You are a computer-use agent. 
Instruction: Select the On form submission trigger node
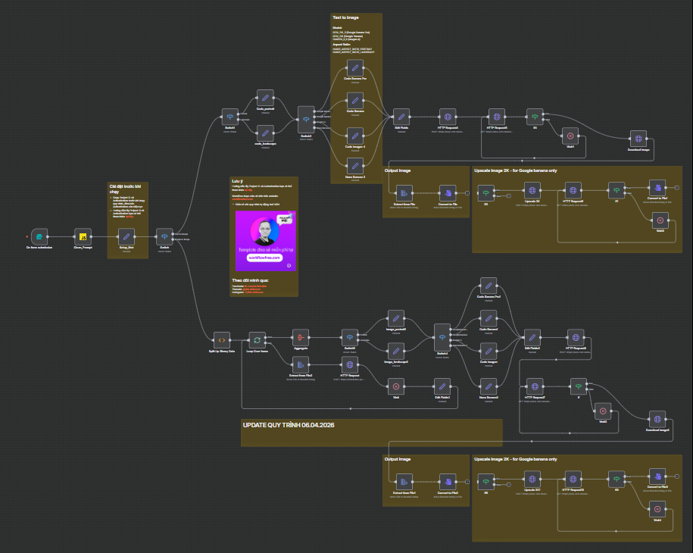pos(39,236)
